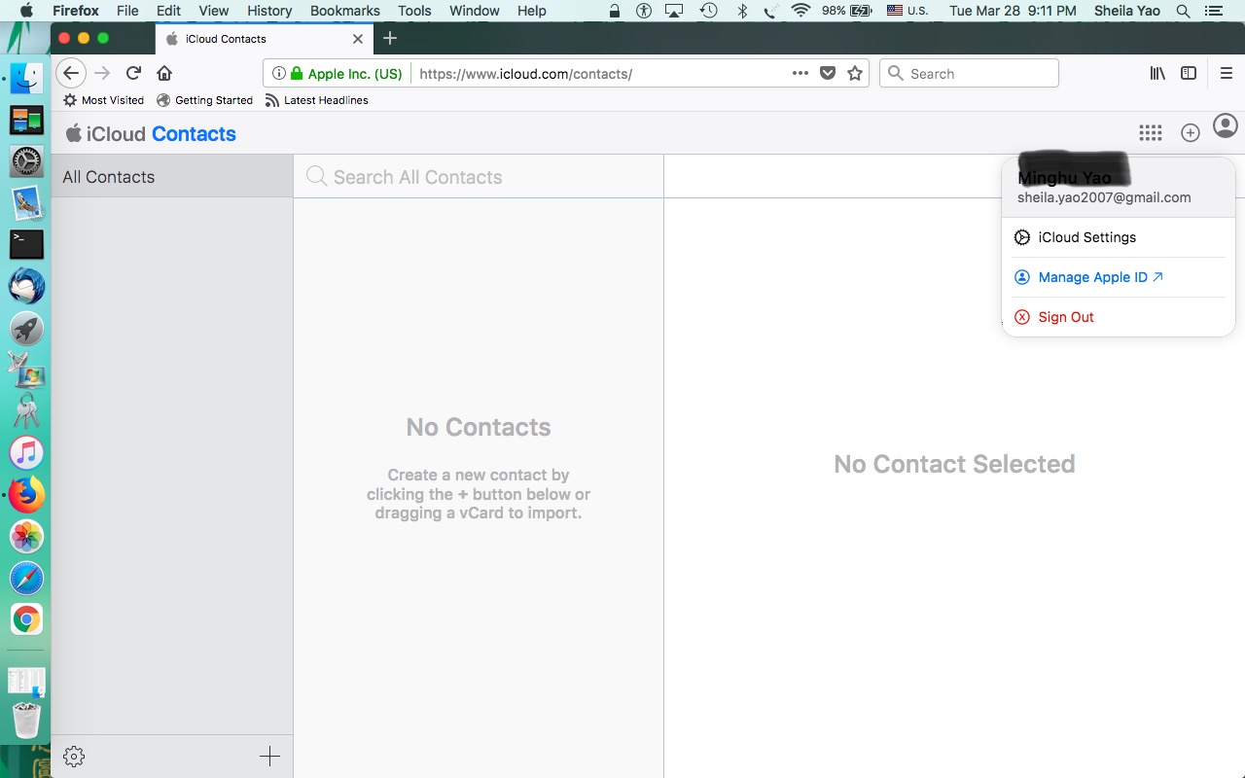
Task: Show site identity info for Apple Inc. (US)
Action: click(x=338, y=74)
